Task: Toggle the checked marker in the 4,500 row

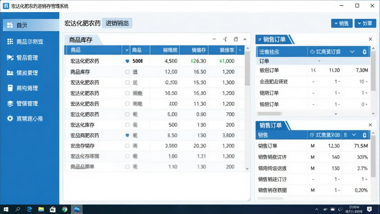Action: pos(127,61)
